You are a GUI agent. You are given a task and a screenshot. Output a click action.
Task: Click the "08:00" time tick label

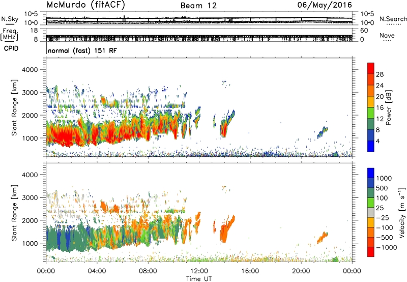(x=148, y=271)
